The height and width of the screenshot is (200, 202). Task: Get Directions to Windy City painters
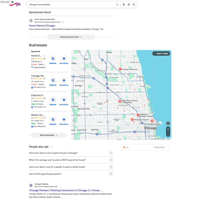pyautogui.click(x=64, y=119)
